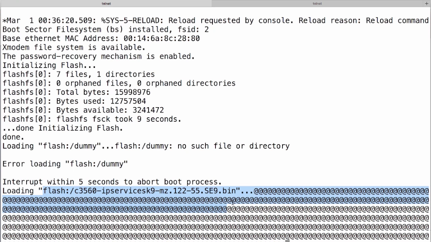Click the 'Boot Sector Filesystem' line
431x242 pixels.
[106, 30]
